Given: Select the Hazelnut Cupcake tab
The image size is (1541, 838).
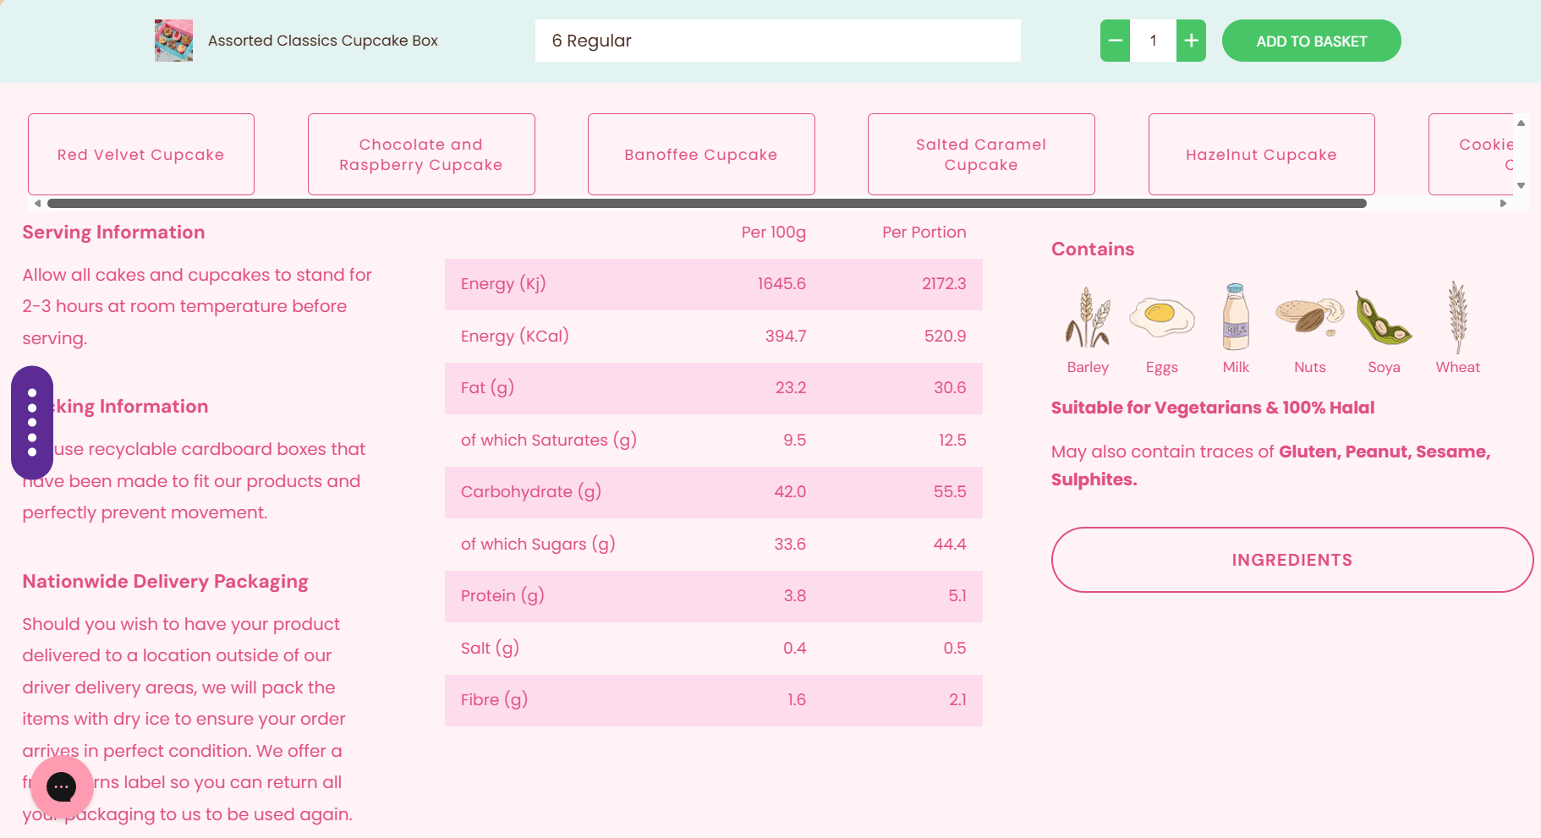Looking at the screenshot, I should (1261, 155).
